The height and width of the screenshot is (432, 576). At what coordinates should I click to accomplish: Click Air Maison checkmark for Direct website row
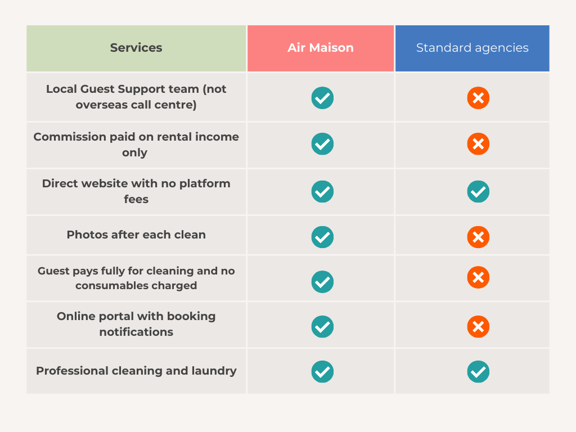tap(322, 191)
